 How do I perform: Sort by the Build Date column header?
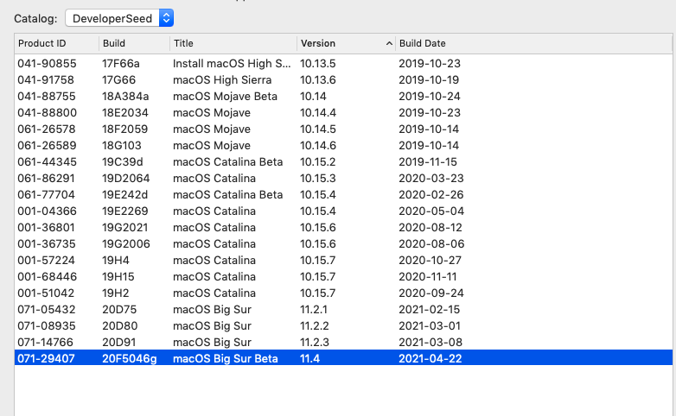[x=422, y=43]
